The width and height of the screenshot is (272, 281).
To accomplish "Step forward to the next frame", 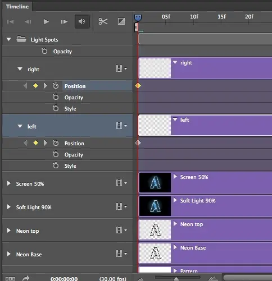I will point(64,22).
